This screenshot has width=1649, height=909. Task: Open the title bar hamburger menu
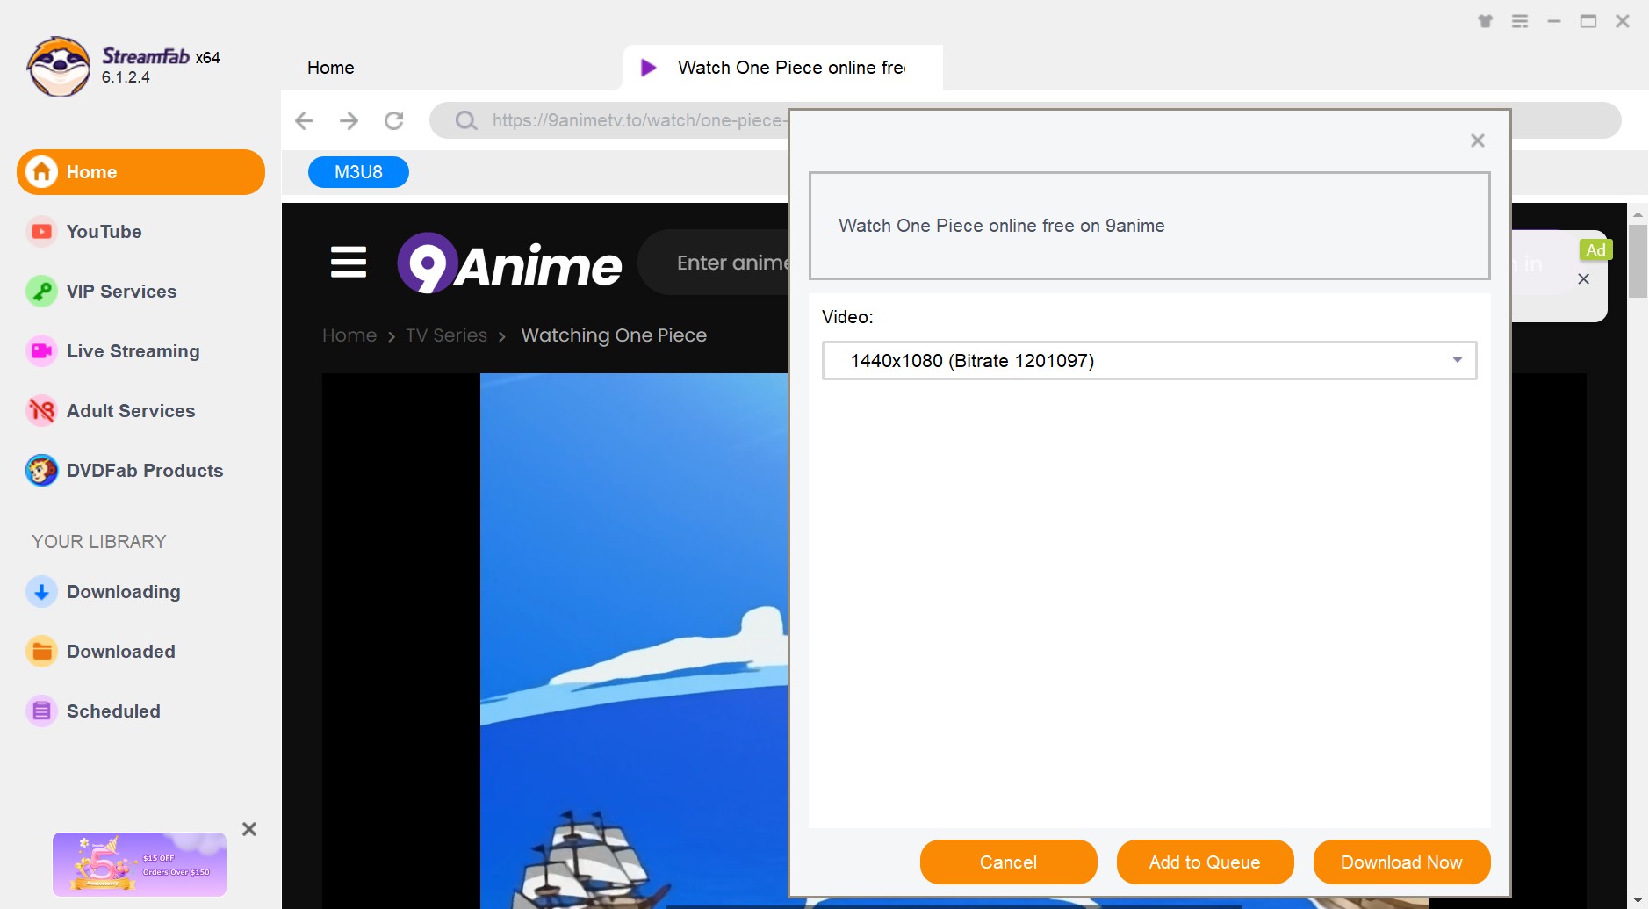tap(1520, 21)
